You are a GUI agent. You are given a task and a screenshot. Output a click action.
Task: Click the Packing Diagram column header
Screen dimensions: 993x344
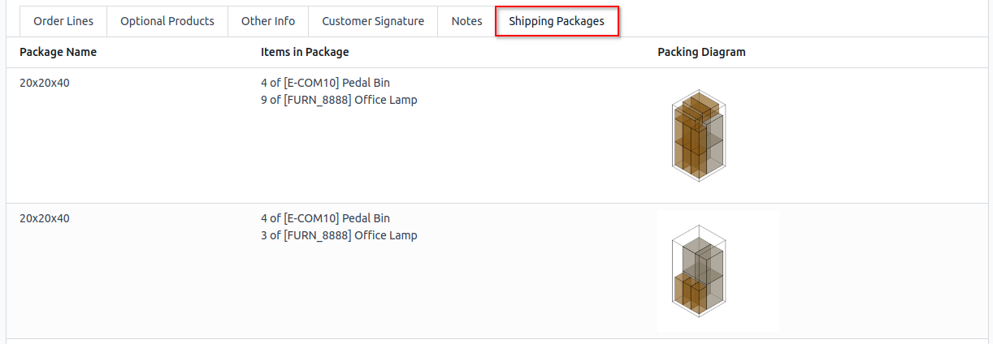pos(701,52)
